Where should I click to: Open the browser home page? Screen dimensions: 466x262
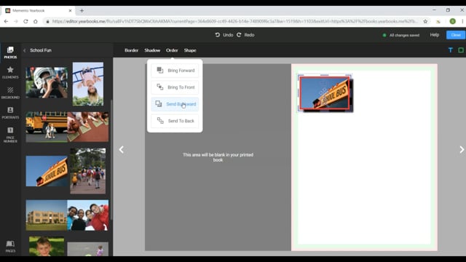36,21
